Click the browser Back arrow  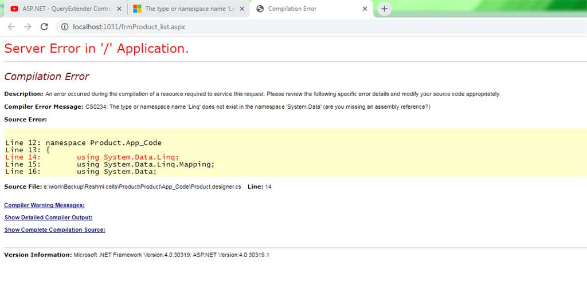pos(11,26)
